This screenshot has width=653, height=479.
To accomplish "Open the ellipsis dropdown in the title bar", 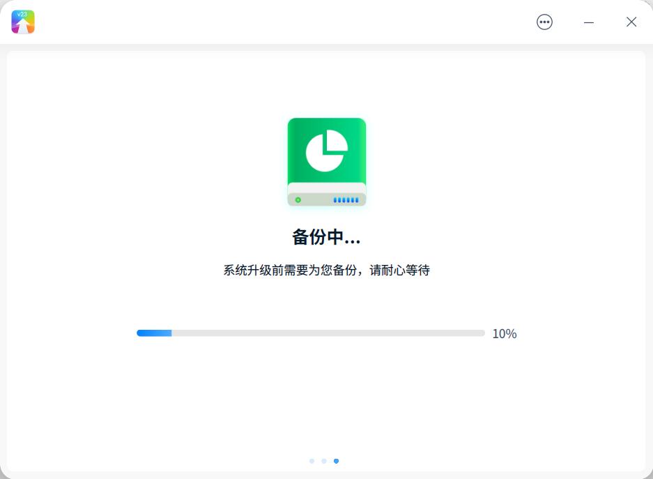I will [x=544, y=22].
